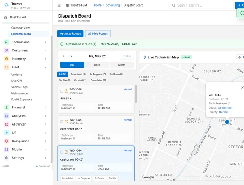Click the blue technician marker on the map
This screenshot has height=185, width=244.
point(227,122)
